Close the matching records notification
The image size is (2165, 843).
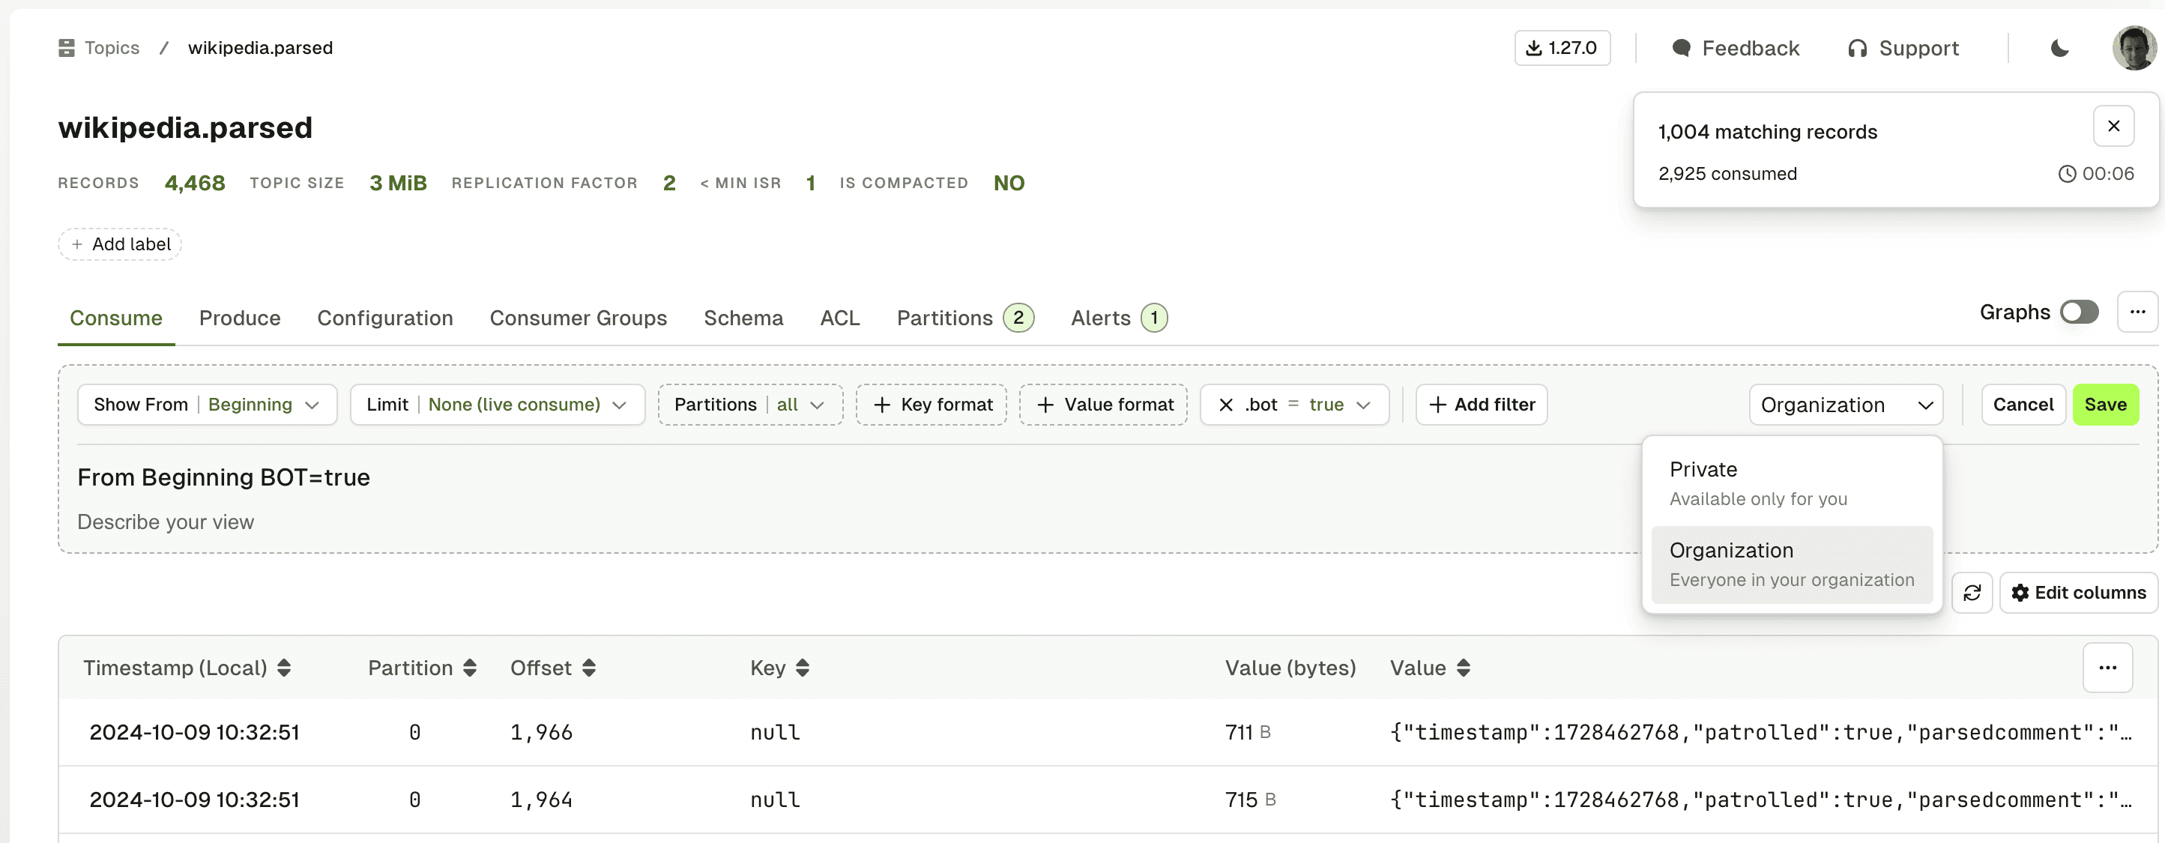(2113, 126)
